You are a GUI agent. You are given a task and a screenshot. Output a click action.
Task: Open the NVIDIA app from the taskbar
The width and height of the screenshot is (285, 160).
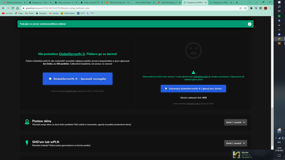(x=279, y=30)
